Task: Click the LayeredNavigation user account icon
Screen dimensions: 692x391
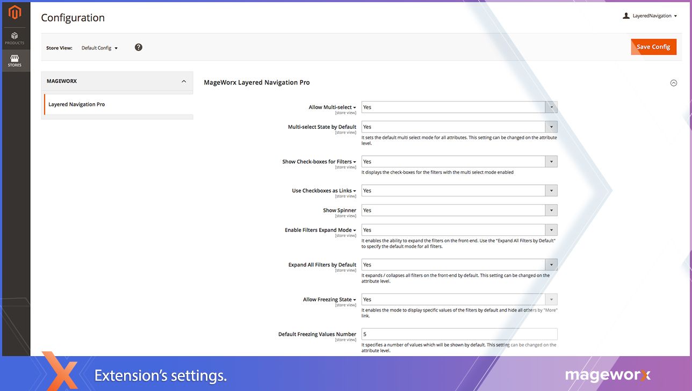Action: pos(626,16)
